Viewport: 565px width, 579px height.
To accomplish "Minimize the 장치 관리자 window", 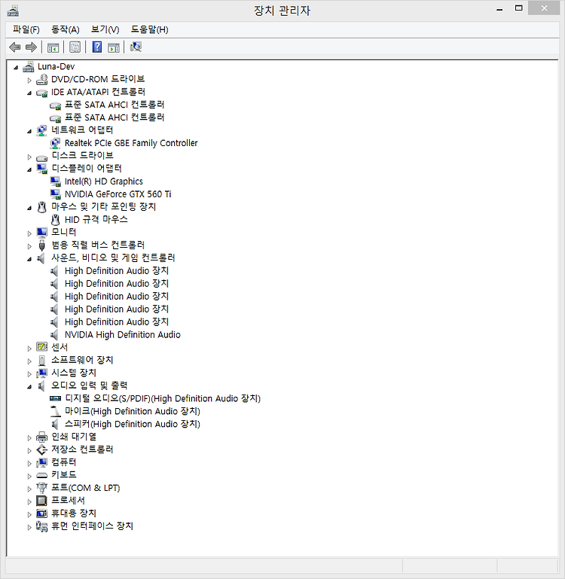I will tap(499, 8).
